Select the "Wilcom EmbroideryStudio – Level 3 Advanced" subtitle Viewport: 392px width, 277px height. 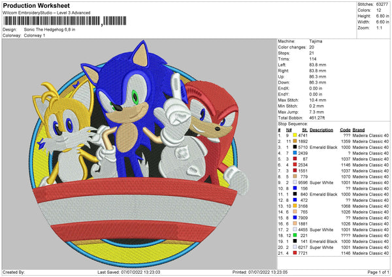pyautogui.click(x=46, y=13)
